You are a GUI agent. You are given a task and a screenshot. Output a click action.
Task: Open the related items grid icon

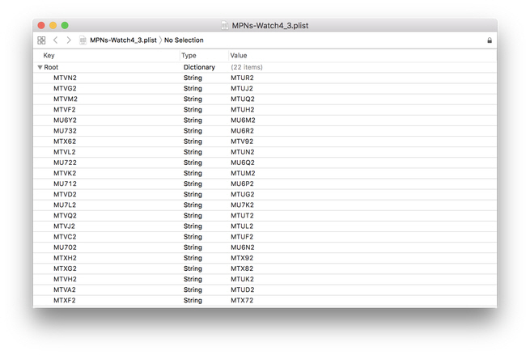[x=41, y=40]
